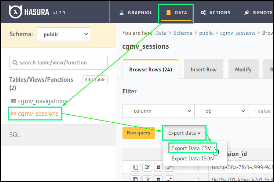Click the table icon beside cgmv_navigations
274x182 pixels.
(x=14, y=101)
